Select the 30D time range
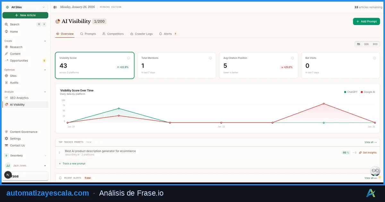385x202 pixels. click(x=366, y=44)
